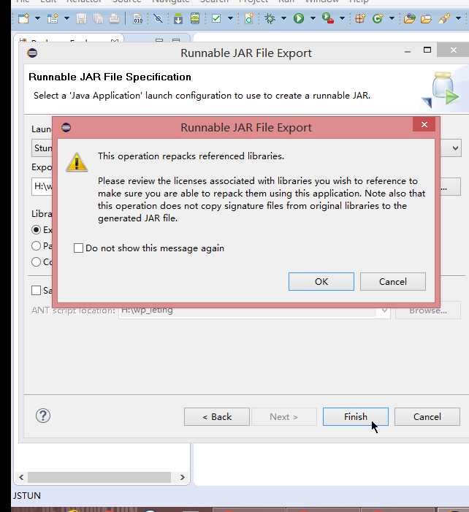Open the Run dropdown arrow
The height and width of the screenshot is (512, 469).
coord(313,18)
